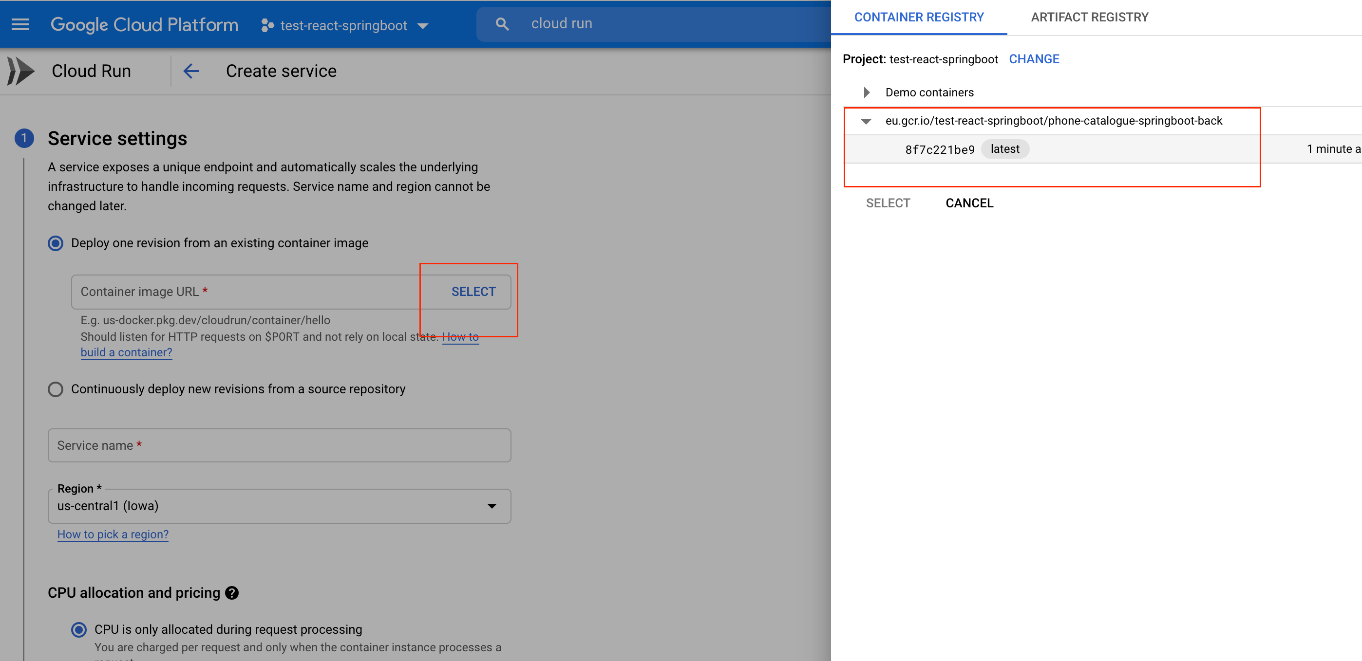Go back using the left arrow

pos(191,71)
